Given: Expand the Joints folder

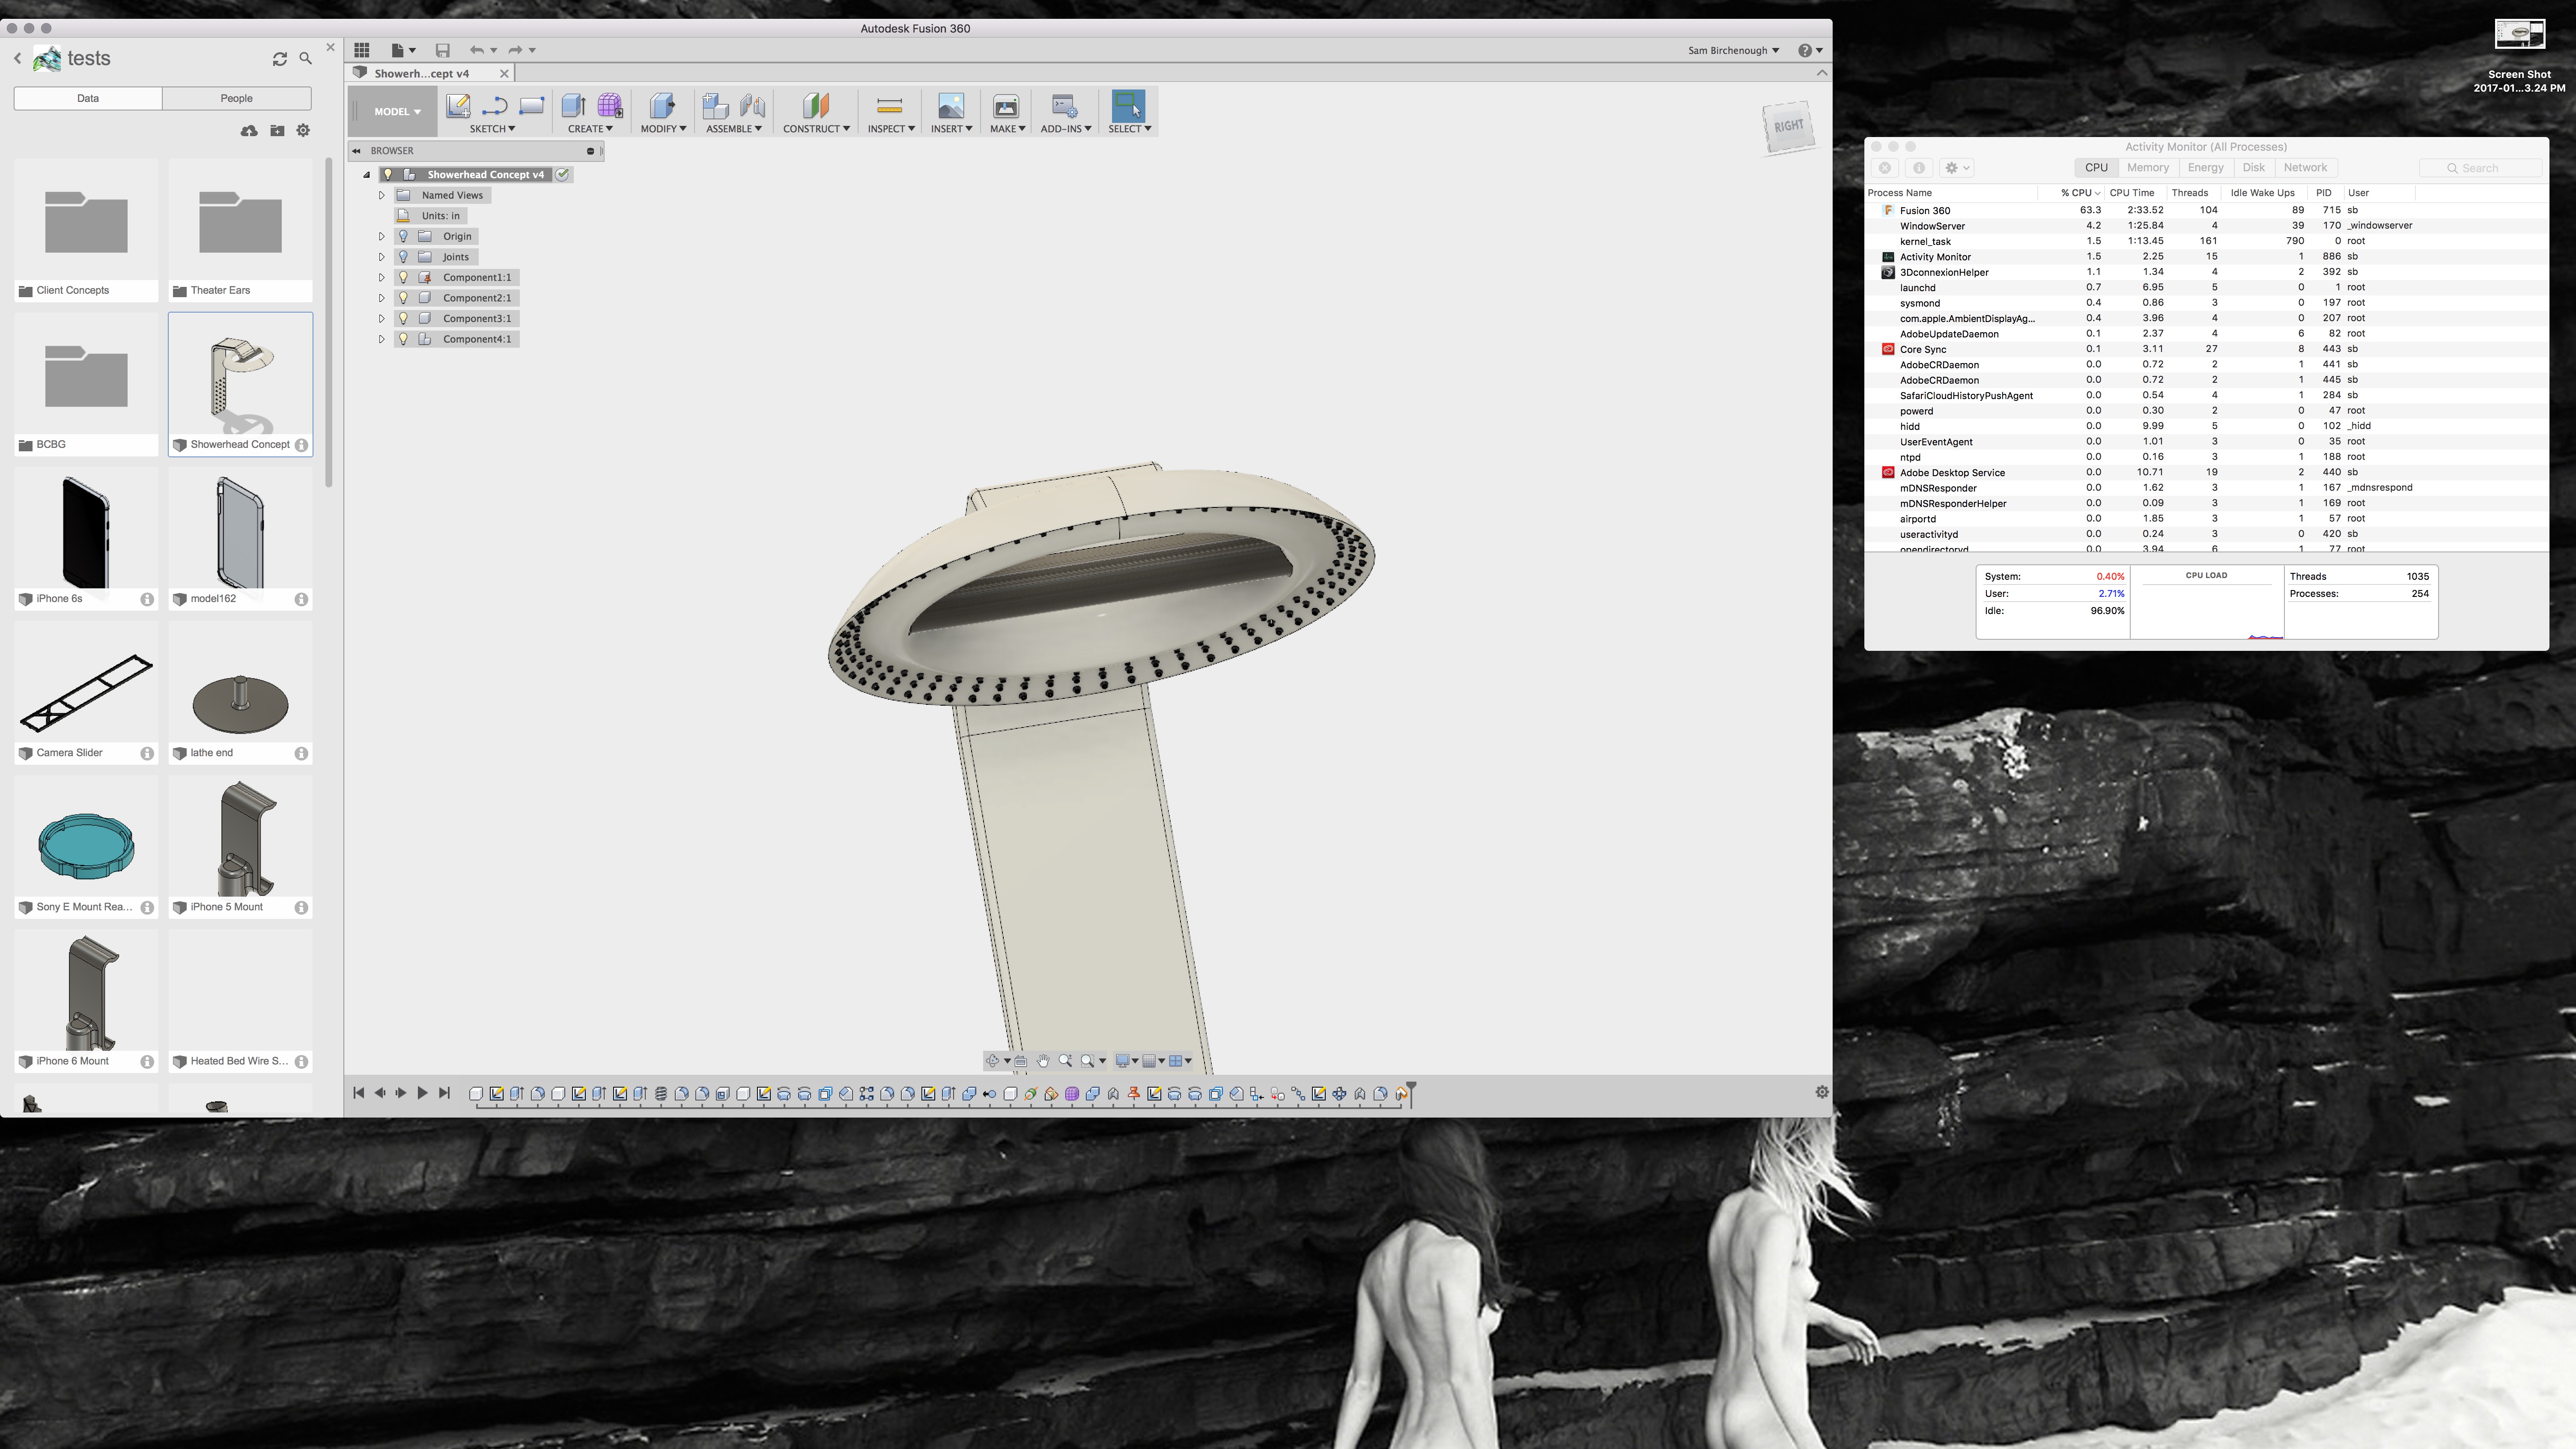Looking at the screenshot, I should (381, 257).
